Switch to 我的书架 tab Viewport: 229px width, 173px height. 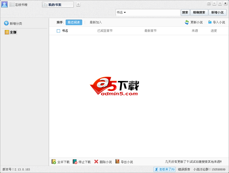(58, 5)
